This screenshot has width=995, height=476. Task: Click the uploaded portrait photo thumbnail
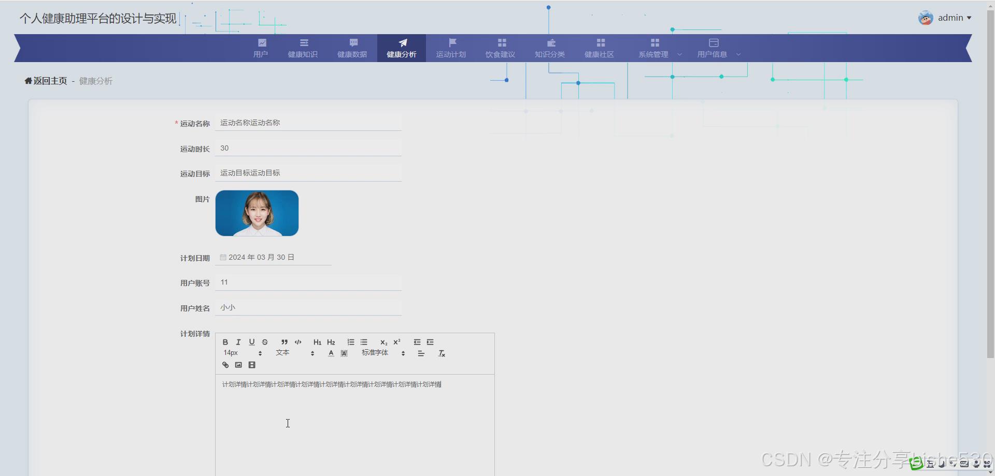(257, 213)
